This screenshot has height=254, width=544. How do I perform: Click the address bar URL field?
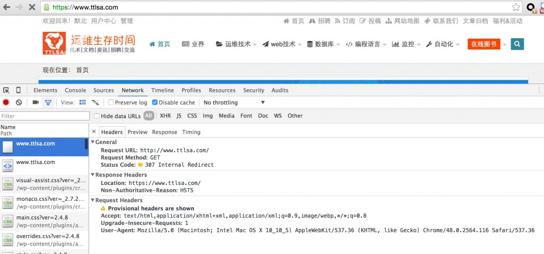pos(282,7)
